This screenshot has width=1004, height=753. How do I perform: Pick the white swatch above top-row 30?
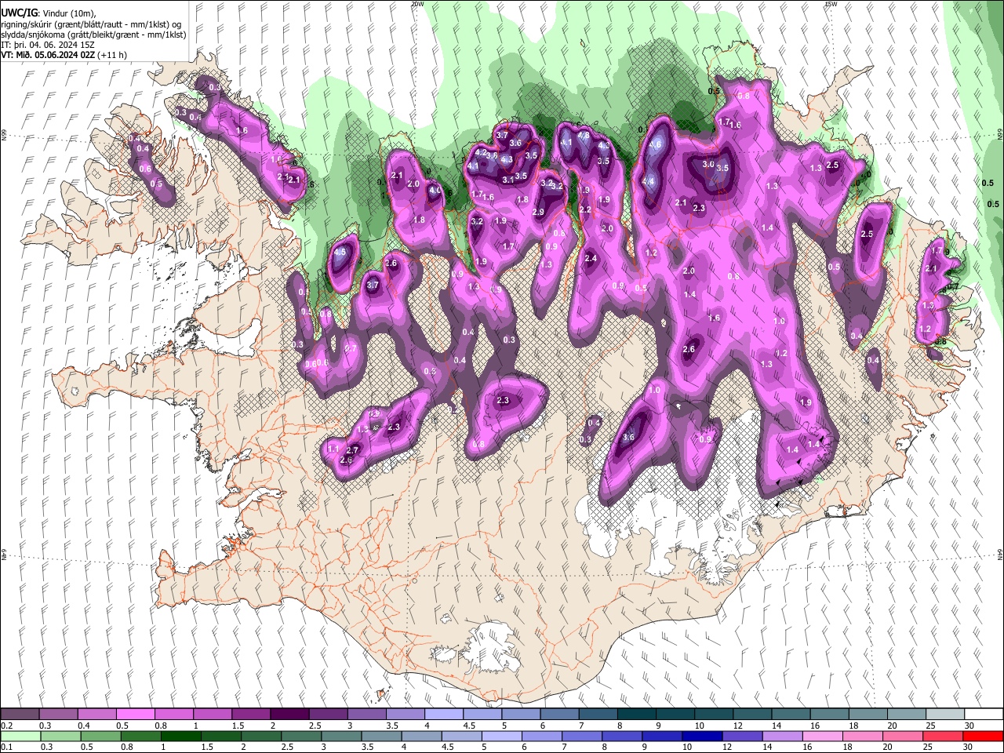(984, 714)
